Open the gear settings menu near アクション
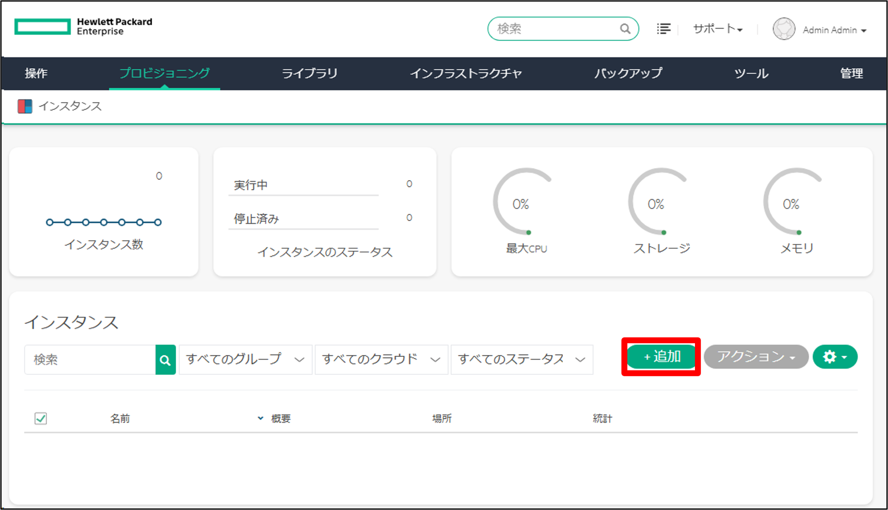 [x=835, y=356]
